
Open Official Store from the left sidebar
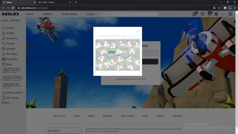(x=12, y=93)
